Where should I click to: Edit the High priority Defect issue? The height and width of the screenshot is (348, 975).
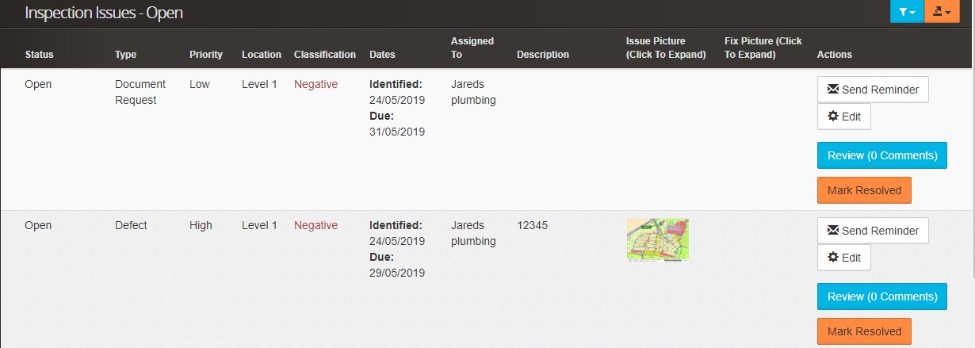click(844, 258)
